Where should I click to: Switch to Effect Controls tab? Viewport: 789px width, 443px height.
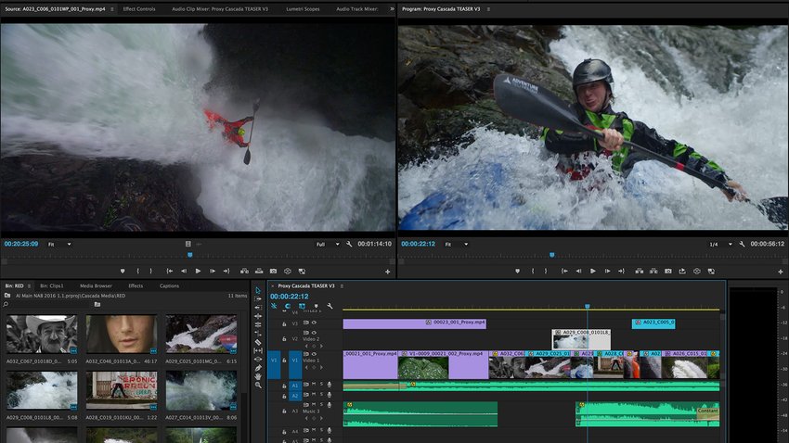coord(139,9)
